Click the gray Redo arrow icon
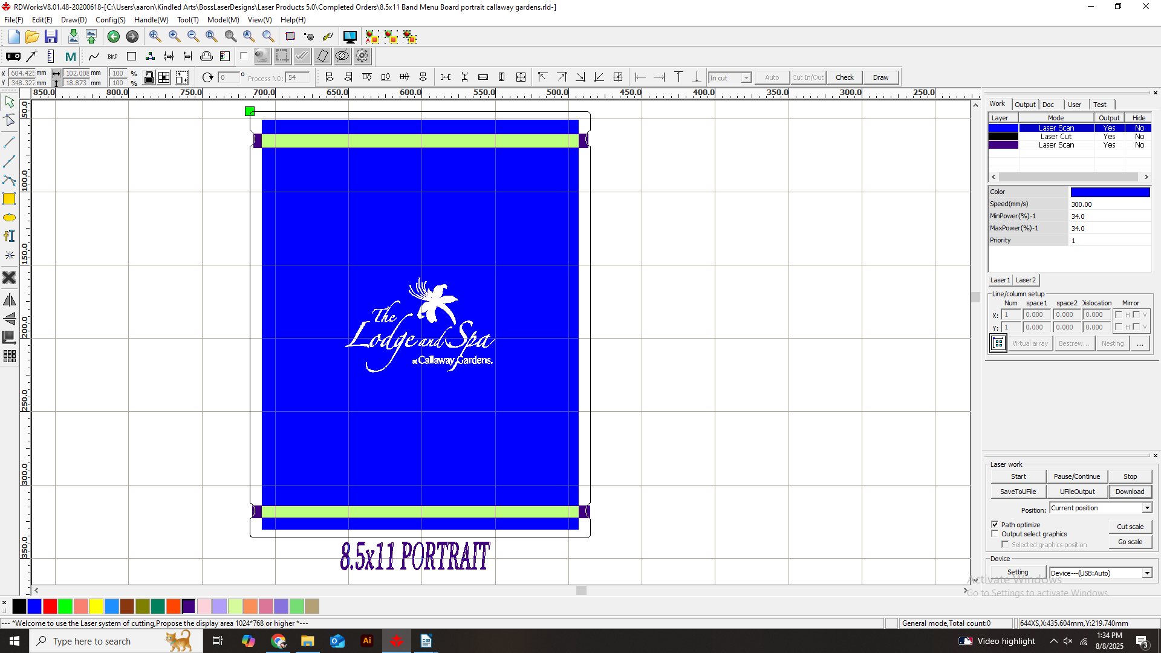Image resolution: width=1161 pixels, height=653 pixels. (132, 37)
